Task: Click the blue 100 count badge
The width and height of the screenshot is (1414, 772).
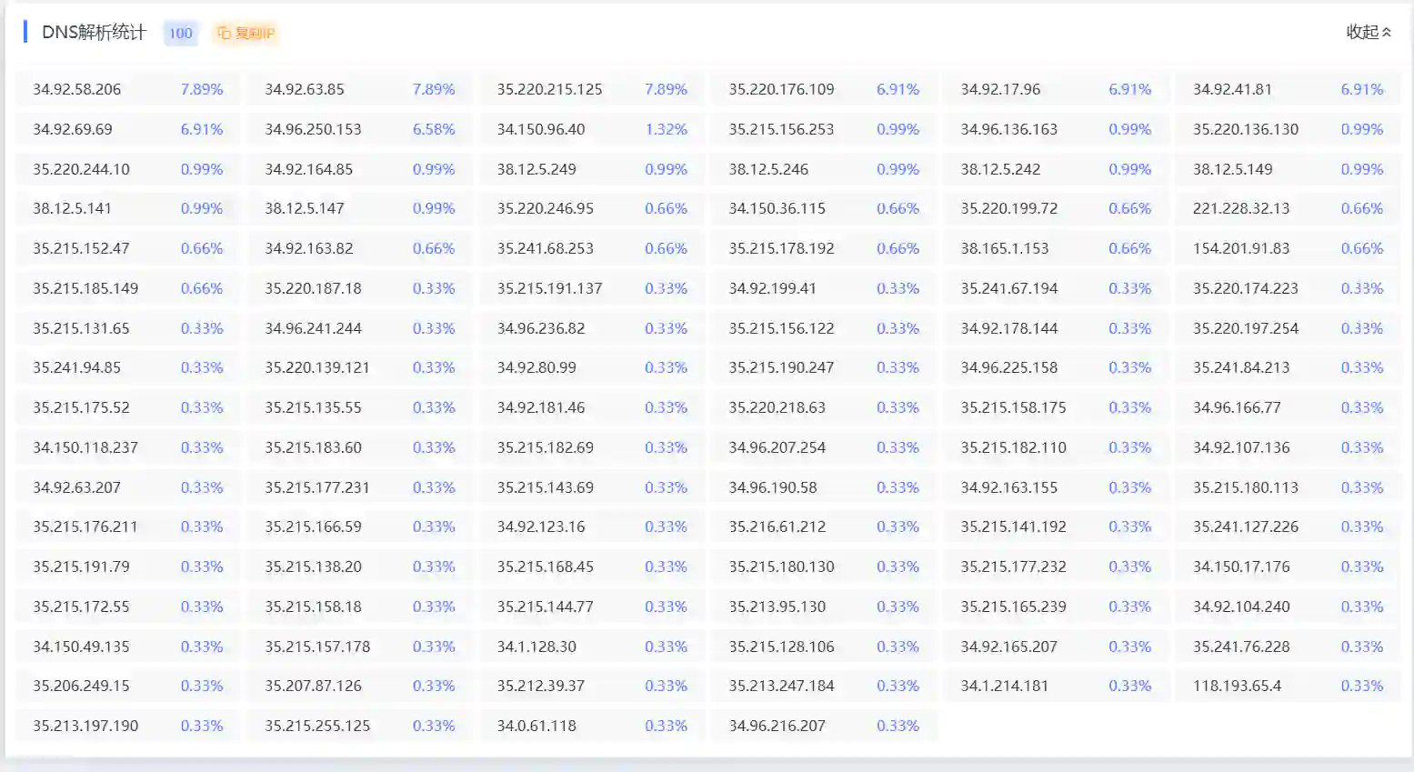Action: [x=181, y=34]
